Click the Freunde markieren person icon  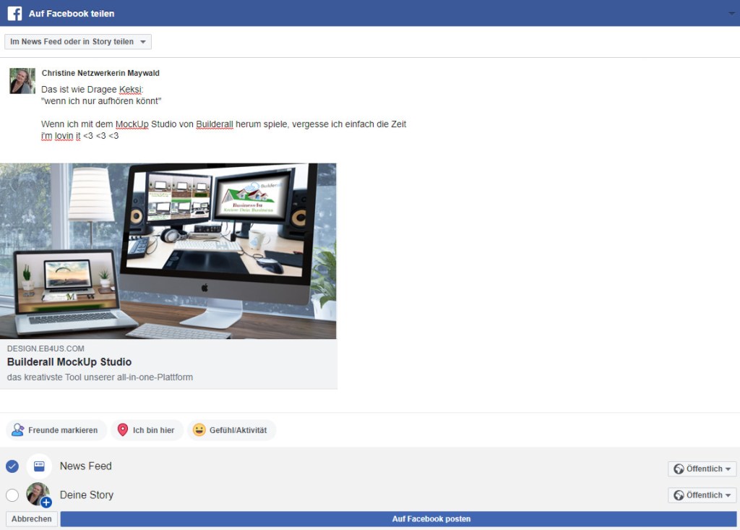[x=18, y=430]
